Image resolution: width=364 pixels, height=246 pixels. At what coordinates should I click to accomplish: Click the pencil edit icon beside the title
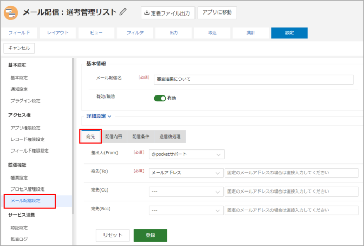tap(123, 11)
